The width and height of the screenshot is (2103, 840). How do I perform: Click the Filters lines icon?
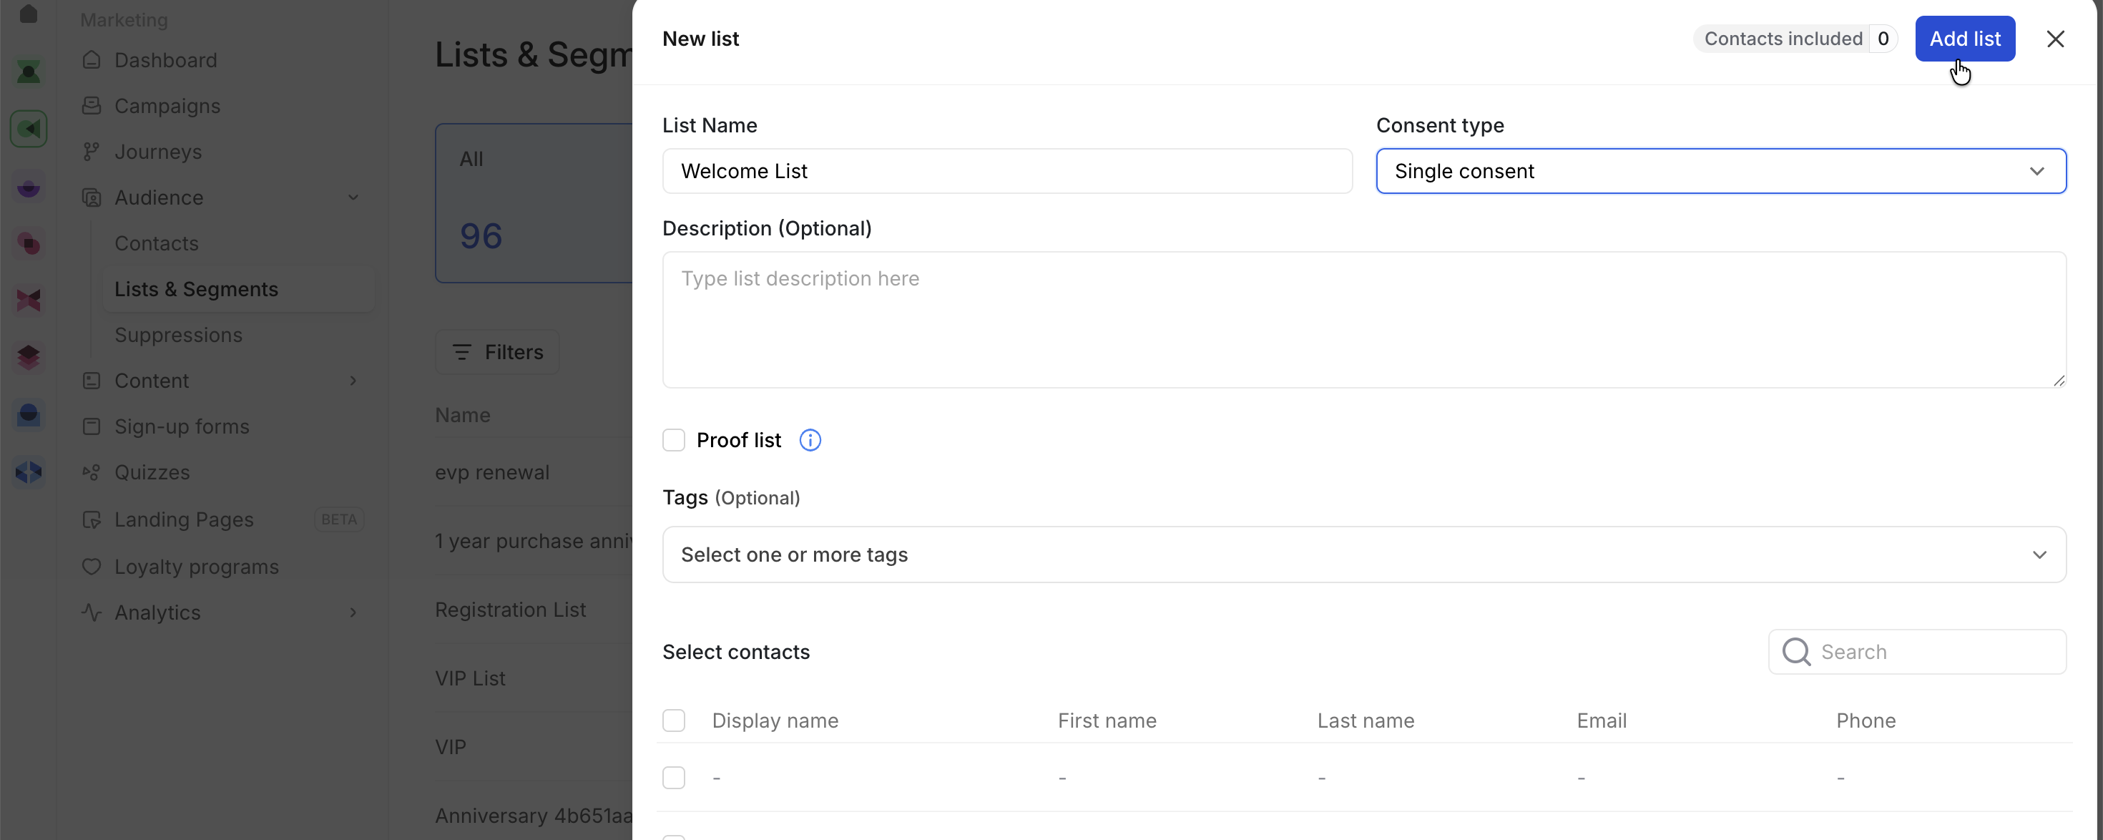coord(461,352)
